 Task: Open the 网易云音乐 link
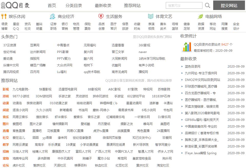20,117
